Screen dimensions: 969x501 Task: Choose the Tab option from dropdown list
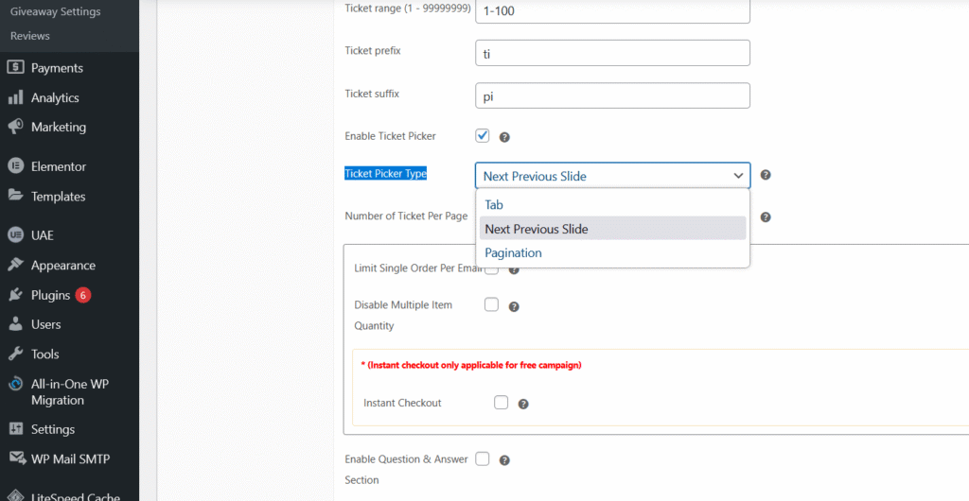tap(494, 204)
